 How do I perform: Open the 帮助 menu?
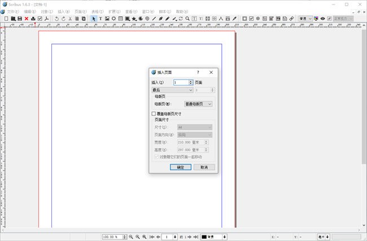(x=181, y=11)
